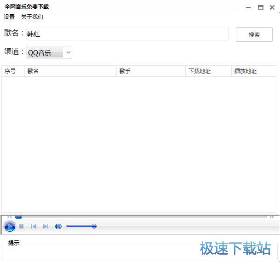Click the 搜索 button

click(x=254, y=34)
